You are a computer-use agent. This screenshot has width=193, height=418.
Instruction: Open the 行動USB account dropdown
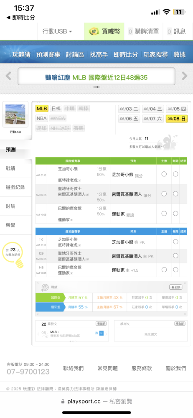(x=57, y=31)
